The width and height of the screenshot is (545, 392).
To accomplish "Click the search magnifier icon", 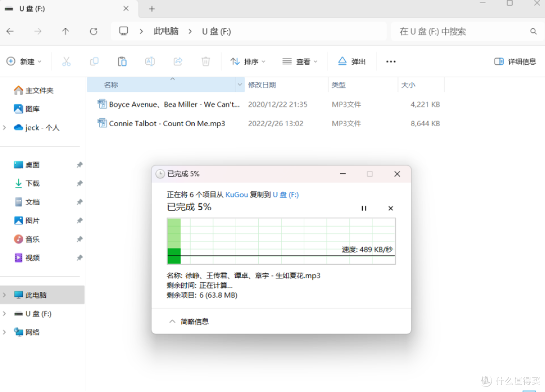I will (533, 31).
